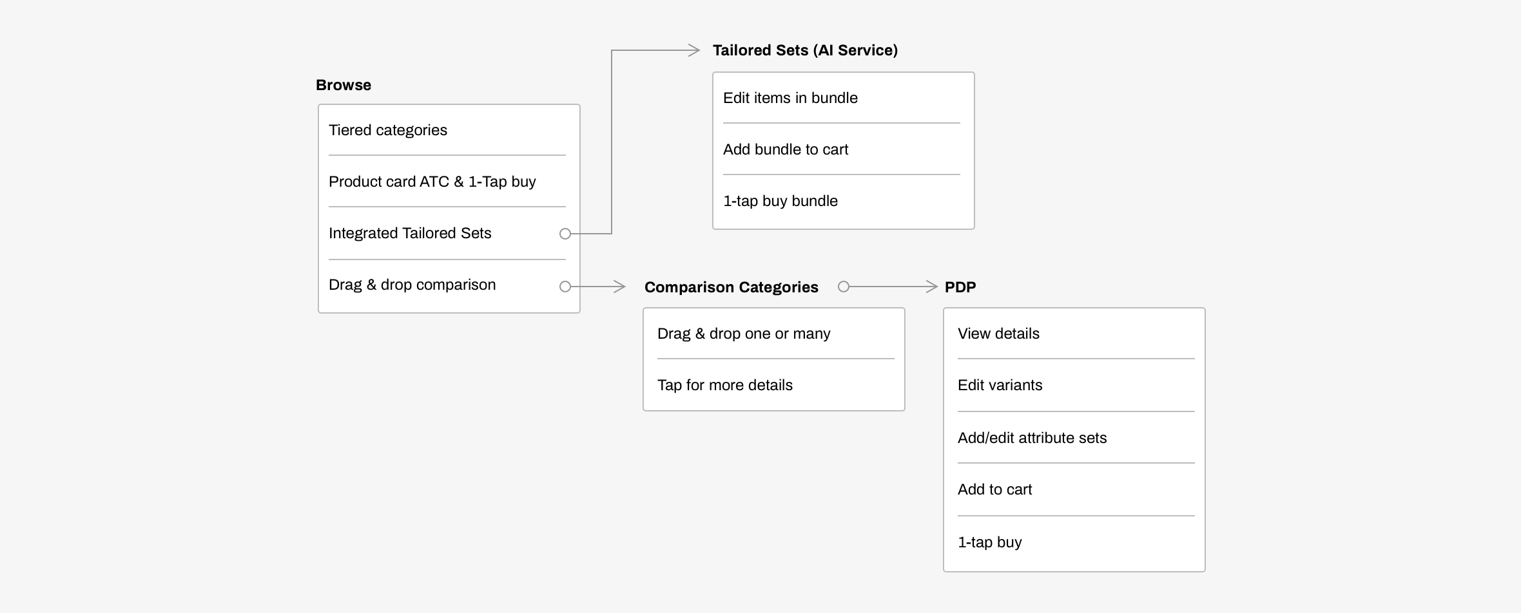Click the connector circle beside Drag & drop comparison
Image resolution: width=1521 pixels, height=613 pixels.
pos(565,287)
